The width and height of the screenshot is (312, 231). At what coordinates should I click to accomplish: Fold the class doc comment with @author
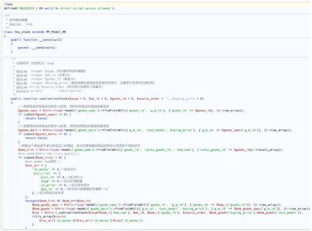[x=2, y=16]
